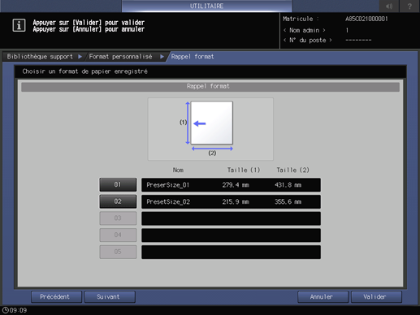The image size is (420, 315).
Task: Open help with the question mark icon
Action: tap(409, 6)
